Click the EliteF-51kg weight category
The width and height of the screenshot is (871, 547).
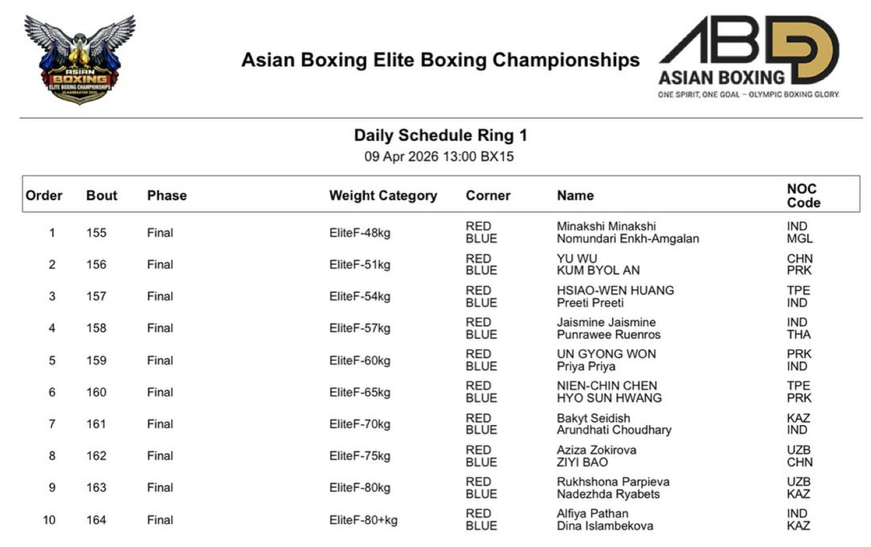[x=360, y=265]
